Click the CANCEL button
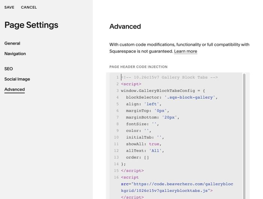This screenshot has width=263, height=199. pos(29,7)
